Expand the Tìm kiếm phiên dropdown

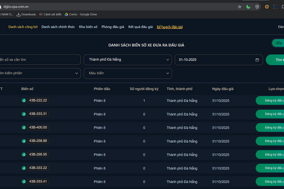point(40,73)
